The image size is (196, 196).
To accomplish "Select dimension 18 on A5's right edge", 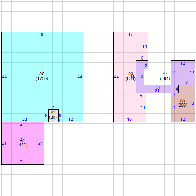I will (x=192, y=103).
